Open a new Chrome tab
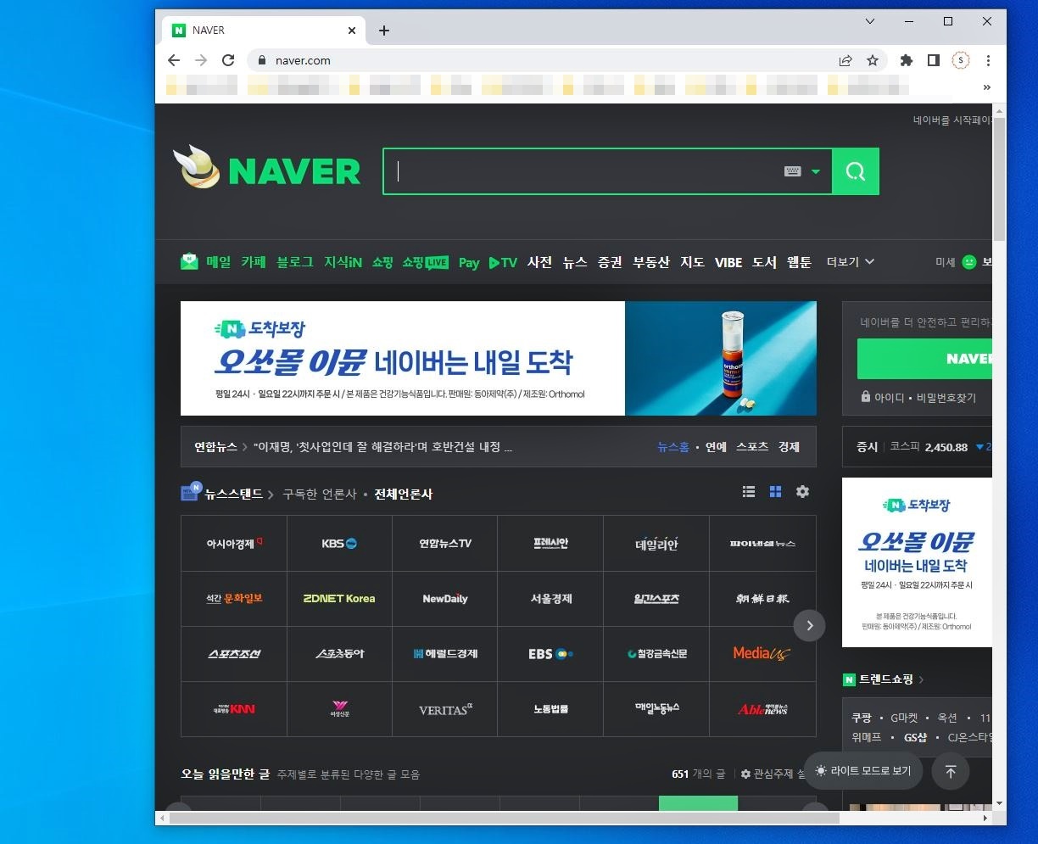 tap(384, 31)
